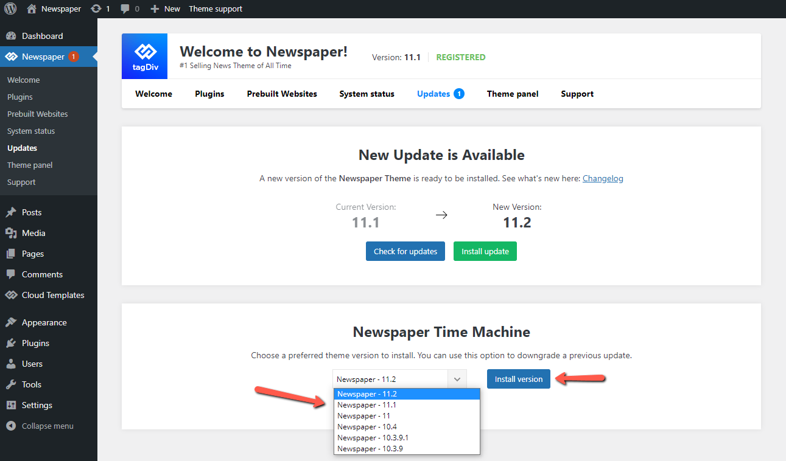Open Prebuilt Websites in sidebar submenu

[x=38, y=114]
